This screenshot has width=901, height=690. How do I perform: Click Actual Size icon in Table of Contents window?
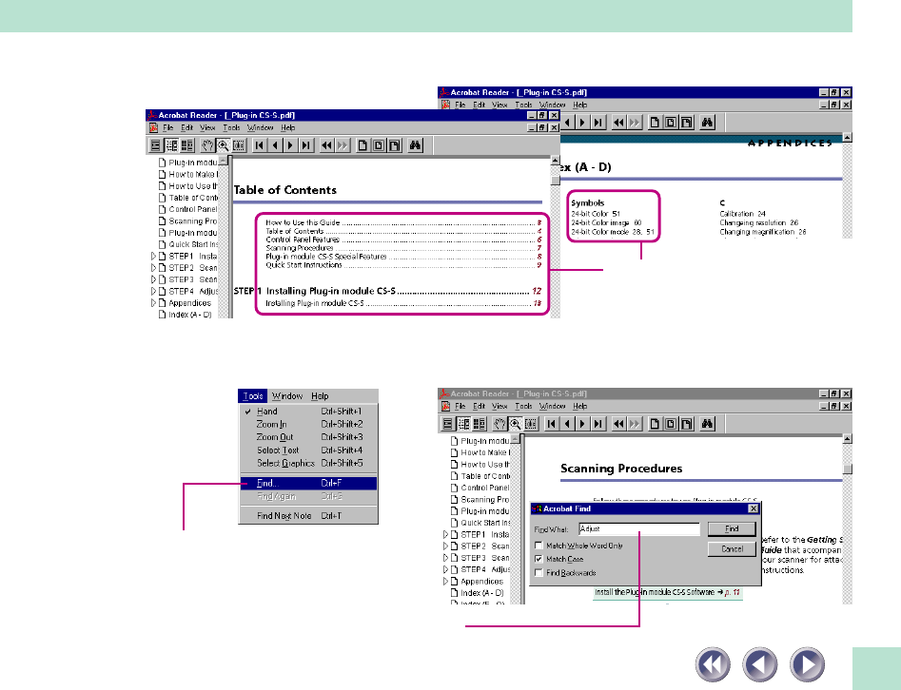(362, 145)
